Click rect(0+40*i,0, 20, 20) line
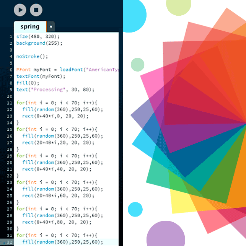Image resolution: width=246 pixels, height=246 pixels. pyautogui.click(x=55, y=116)
